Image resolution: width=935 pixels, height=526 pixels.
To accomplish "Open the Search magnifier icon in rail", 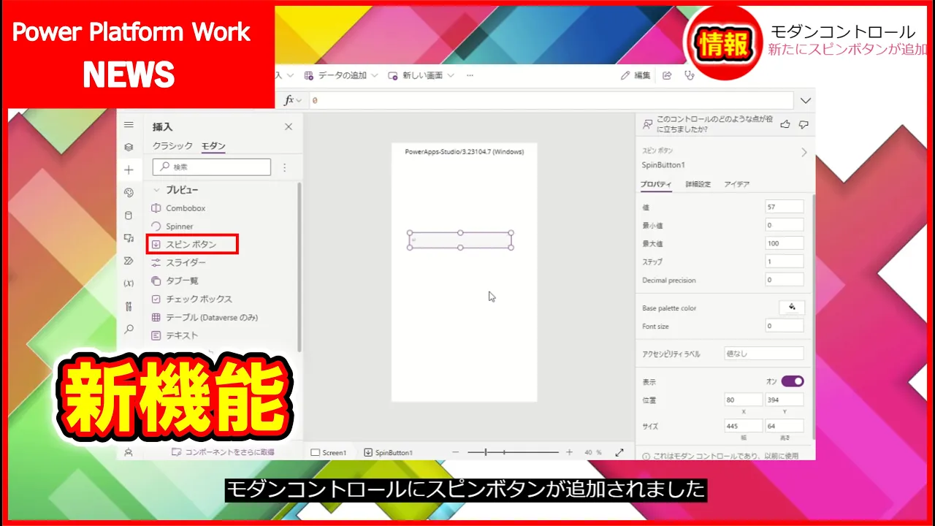I will [129, 329].
